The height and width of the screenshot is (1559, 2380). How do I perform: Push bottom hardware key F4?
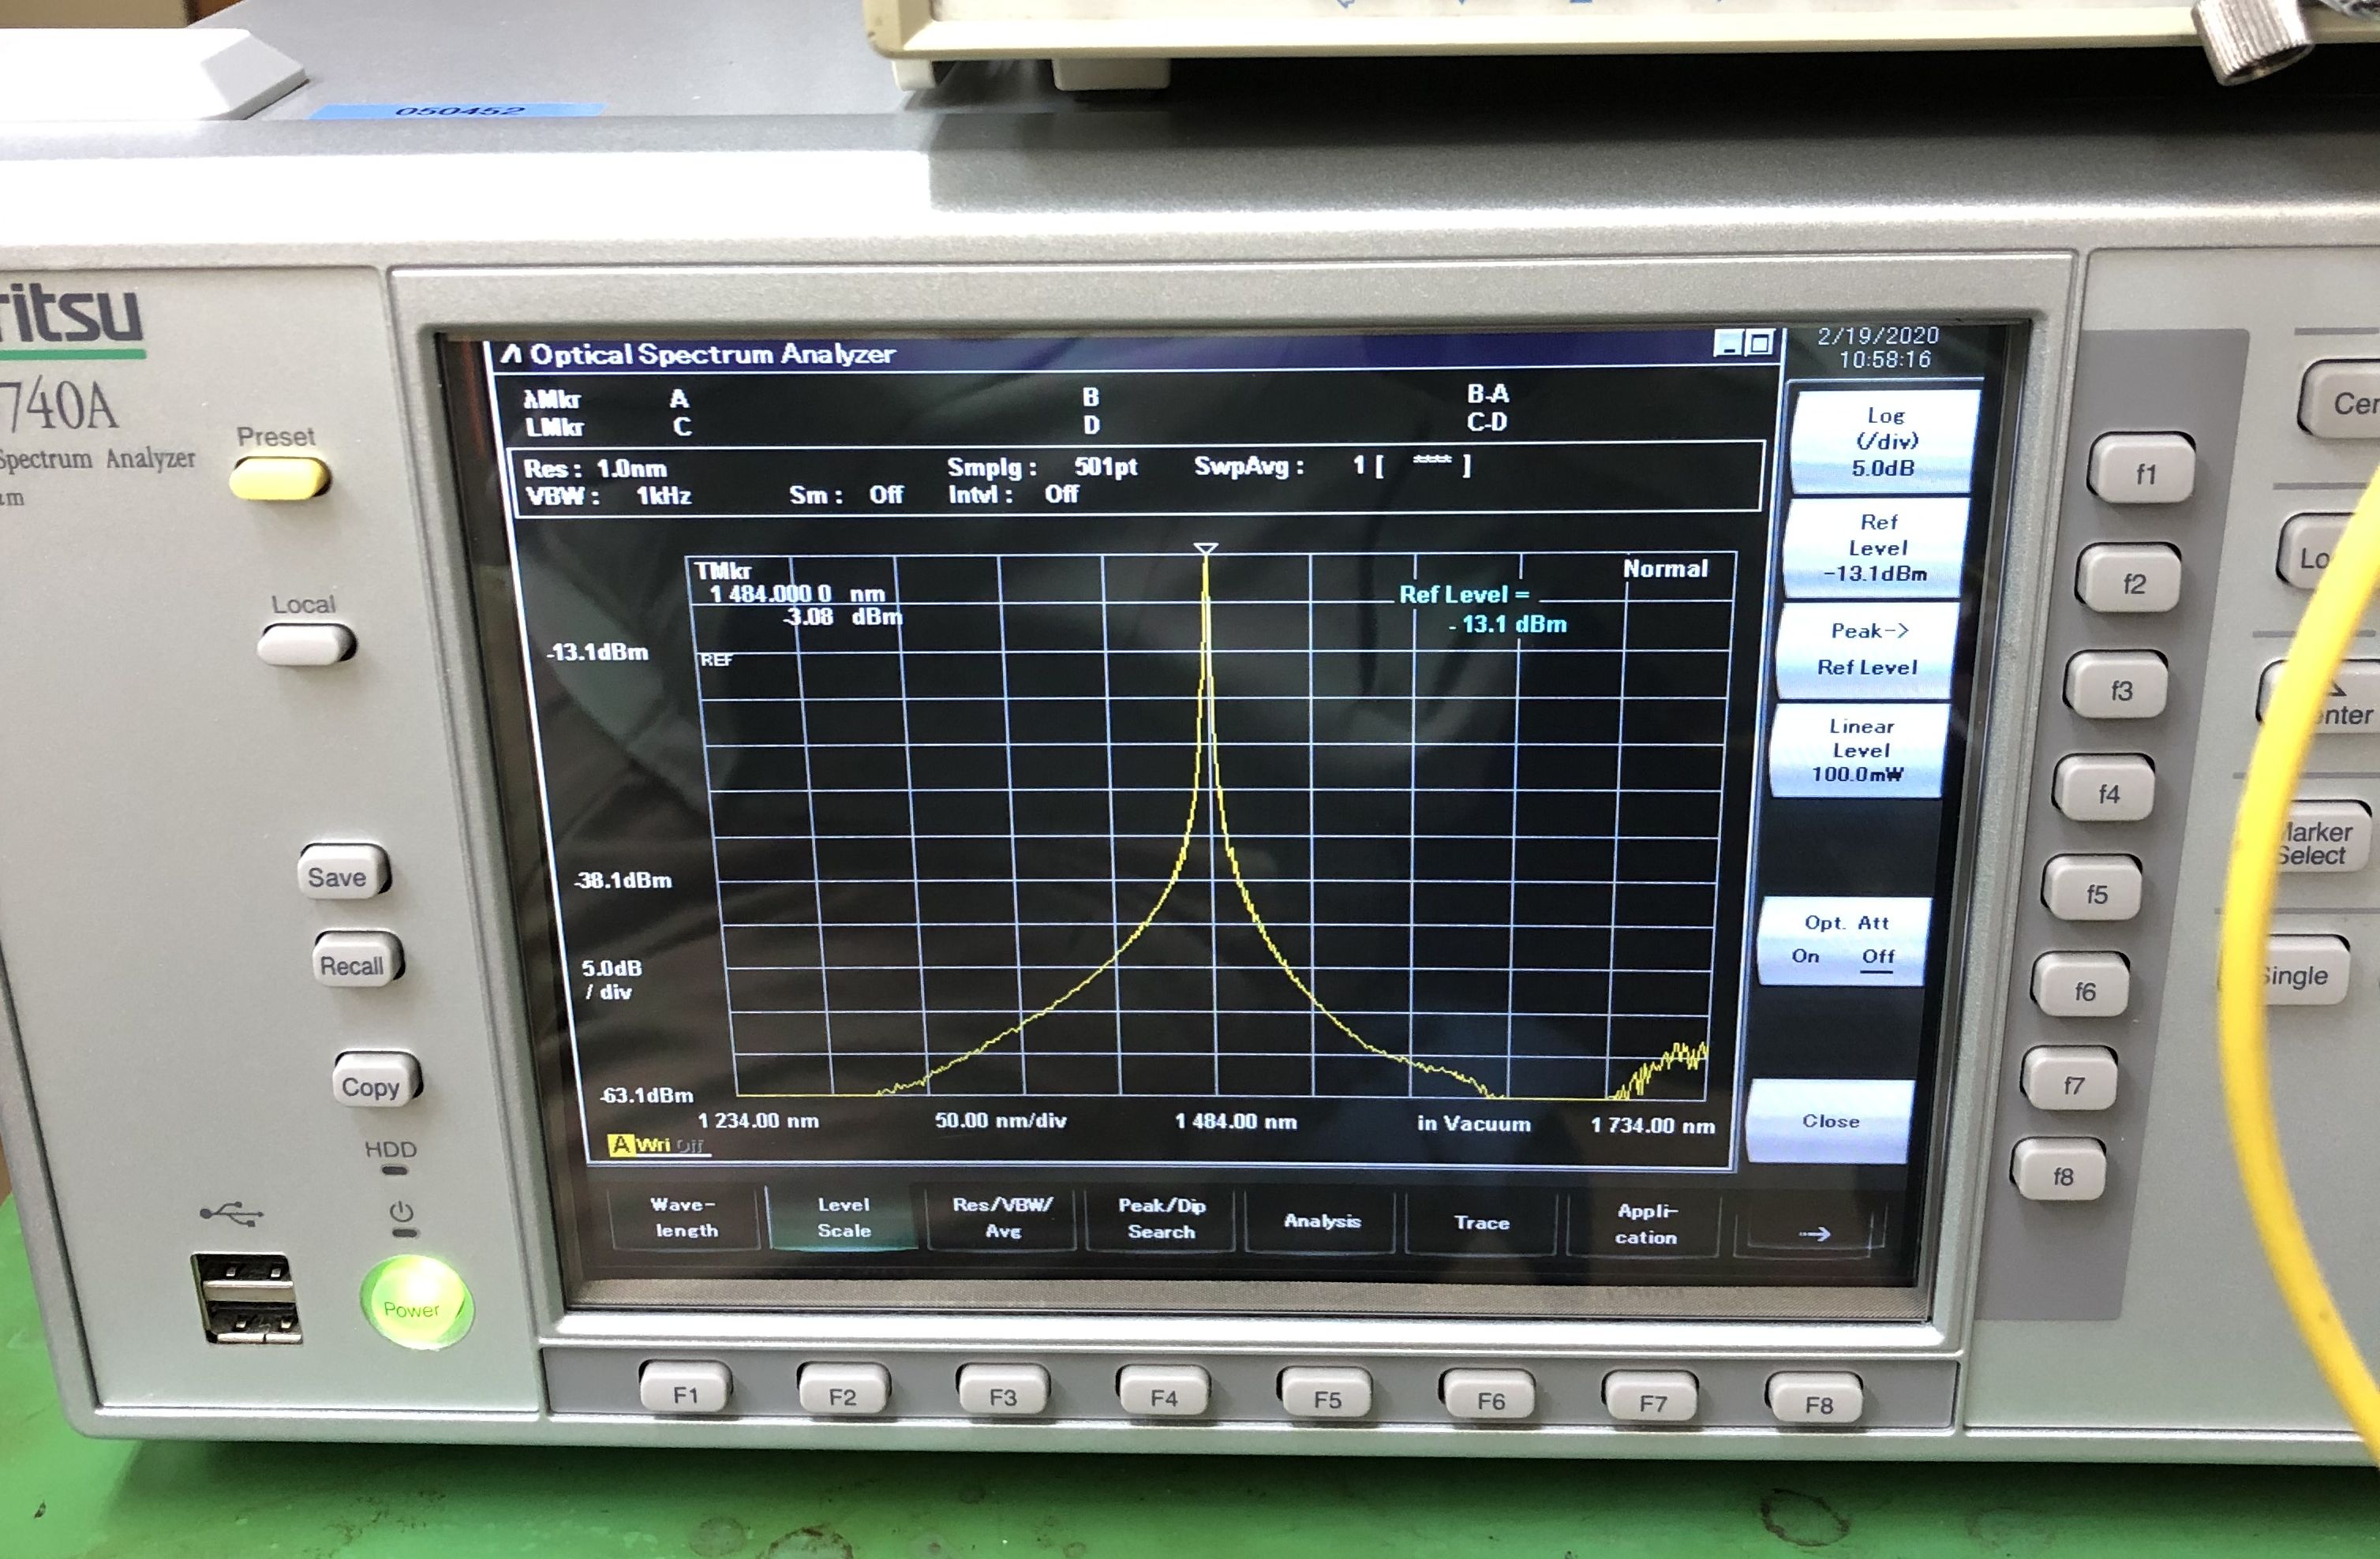(x=1164, y=1393)
